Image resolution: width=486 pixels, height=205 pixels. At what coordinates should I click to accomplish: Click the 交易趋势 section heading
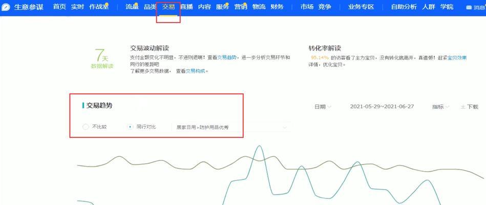coord(99,106)
